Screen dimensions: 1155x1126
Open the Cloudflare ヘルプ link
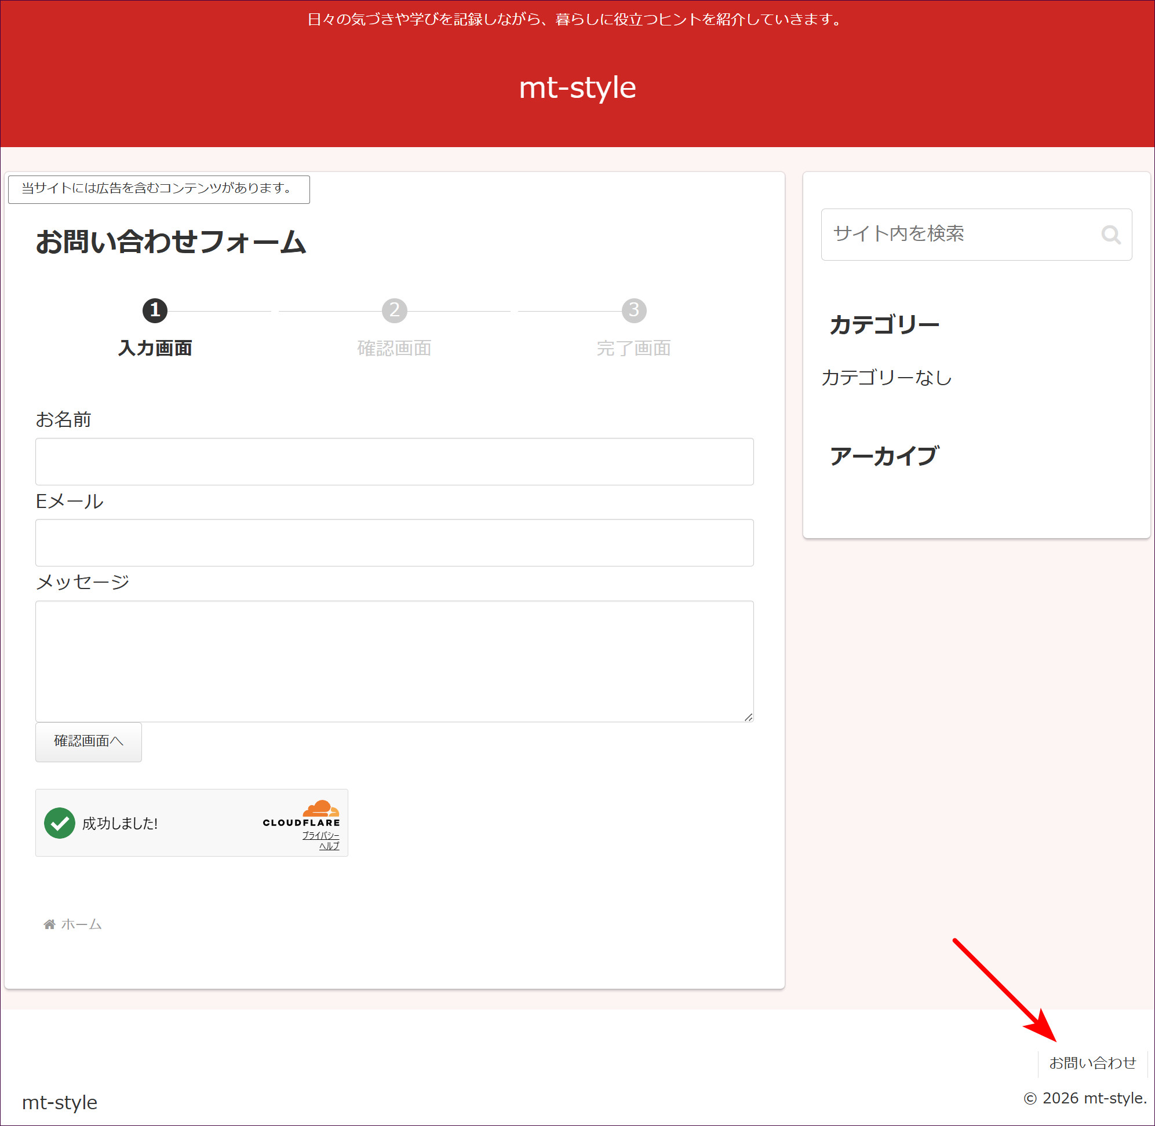(x=330, y=846)
